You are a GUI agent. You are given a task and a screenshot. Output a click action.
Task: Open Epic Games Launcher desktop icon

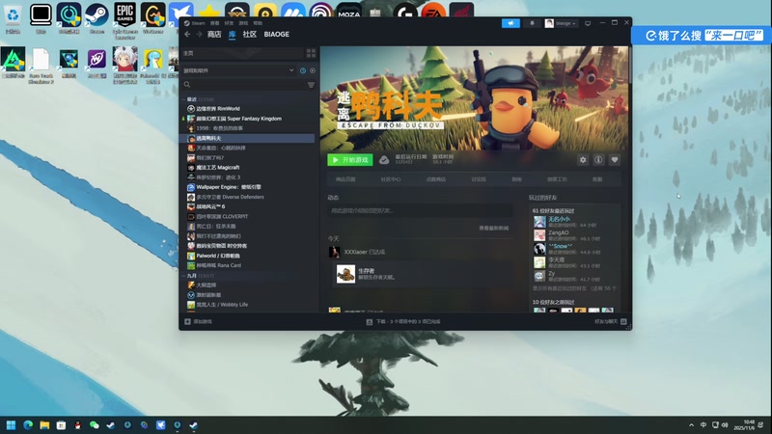[125, 19]
